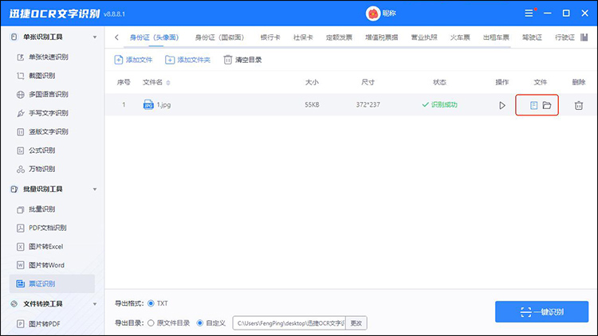Switch to the 增值税票据 tab
598x336 pixels.
[x=382, y=37]
